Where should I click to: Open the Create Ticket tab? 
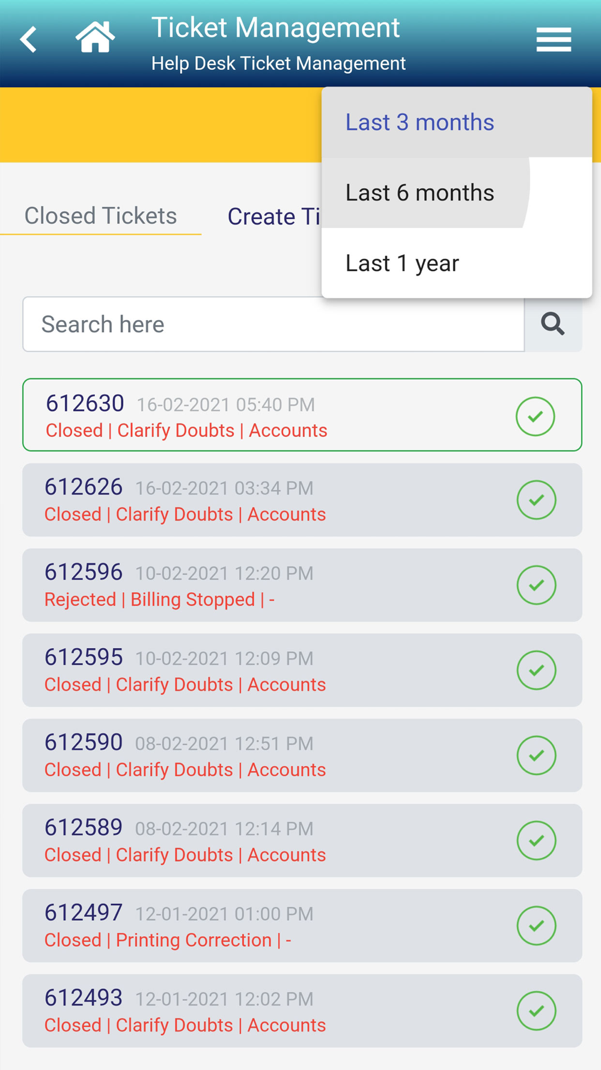tap(274, 217)
